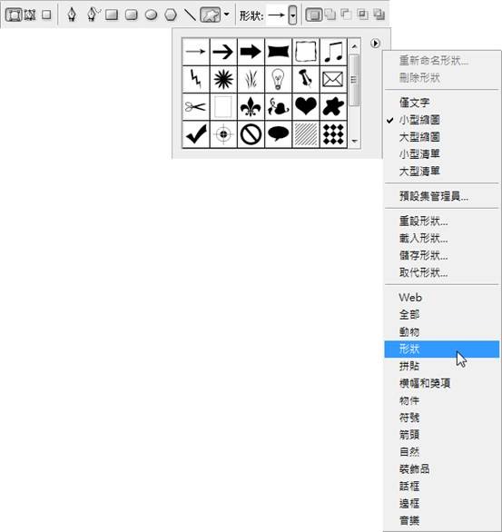Click the shape picker scroll up arrow

point(354,45)
